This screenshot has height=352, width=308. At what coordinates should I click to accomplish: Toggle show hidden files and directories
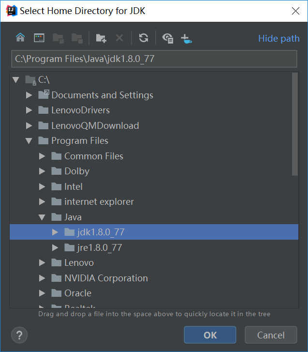168,38
